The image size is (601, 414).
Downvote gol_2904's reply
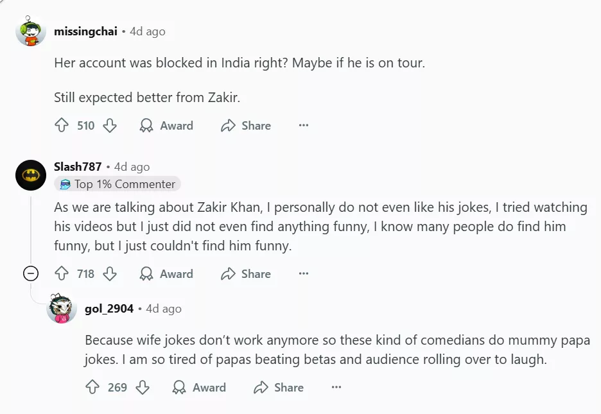click(x=142, y=388)
